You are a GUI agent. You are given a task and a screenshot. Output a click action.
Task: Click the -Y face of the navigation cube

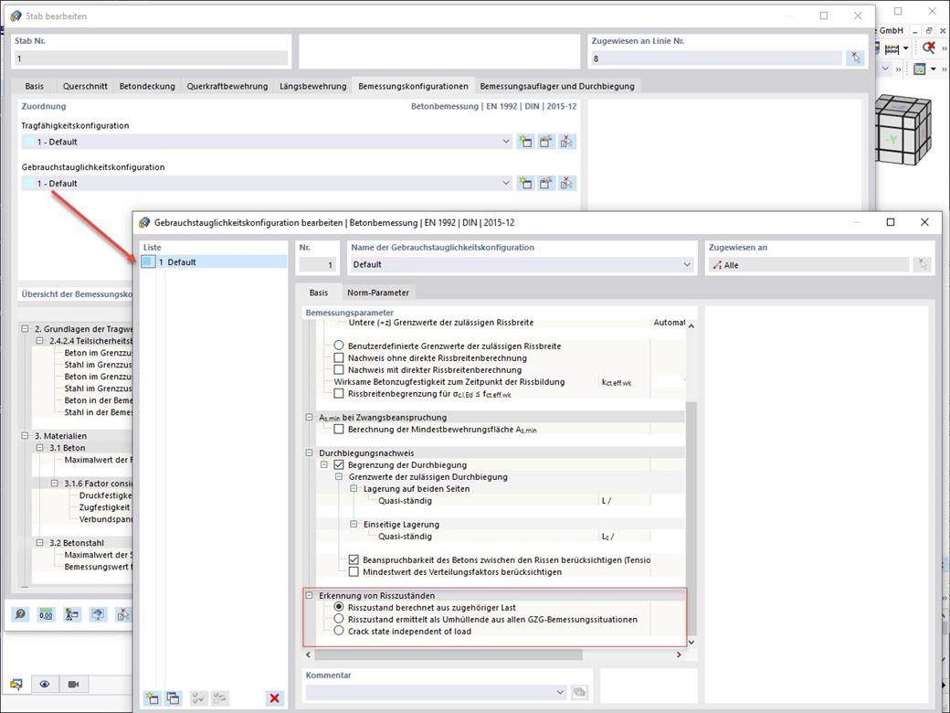[892, 141]
